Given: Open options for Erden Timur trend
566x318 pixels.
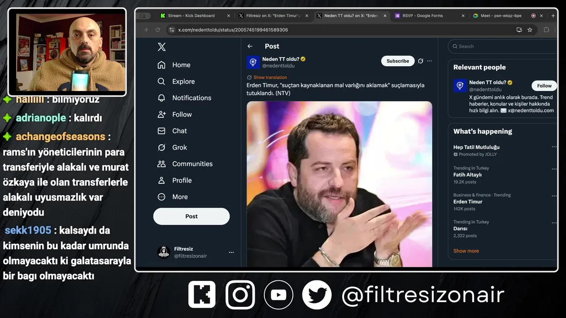Looking at the screenshot, I should pyautogui.click(x=554, y=196).
